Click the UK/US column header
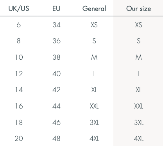The height and width of the screenshot is (146, 163). pyautogui.click(x=19, y=9)
